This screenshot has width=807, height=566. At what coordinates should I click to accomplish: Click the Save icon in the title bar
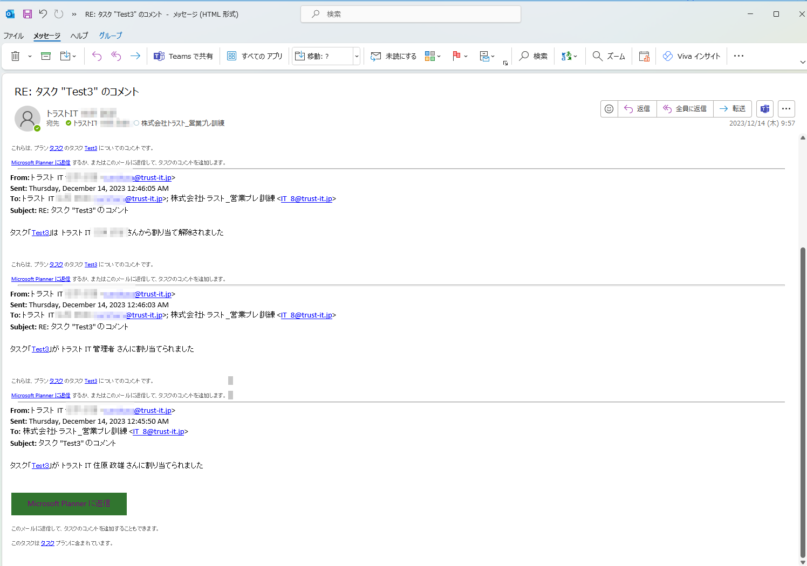(x=28, y=14)
